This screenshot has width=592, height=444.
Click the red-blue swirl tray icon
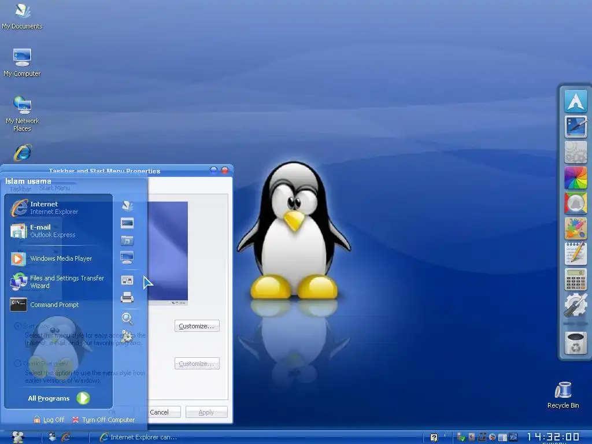coord(492,437)
